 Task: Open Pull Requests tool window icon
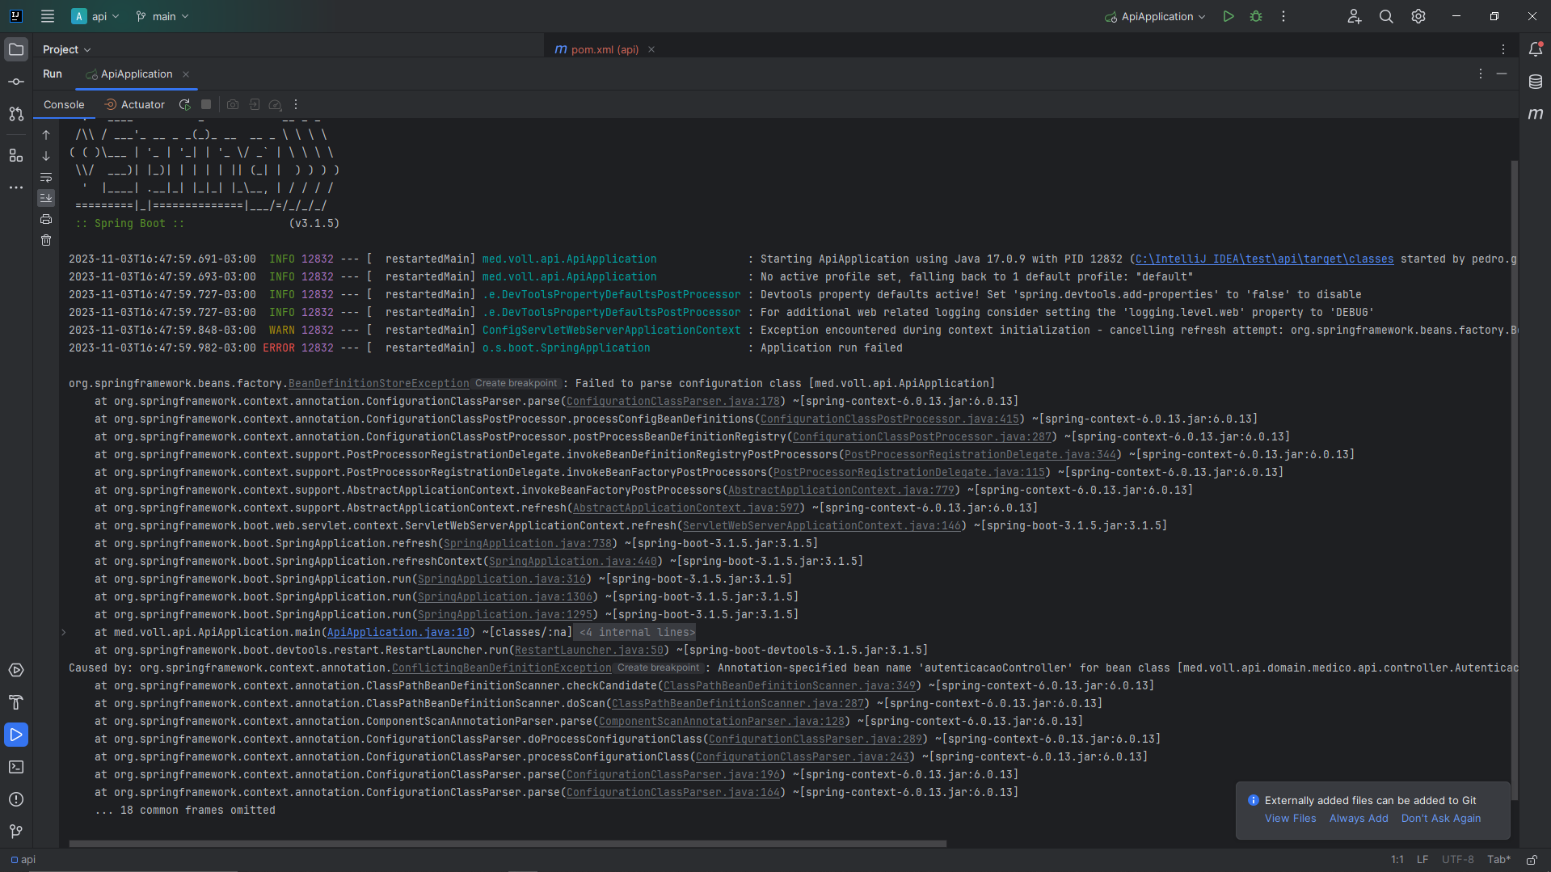[x=16, y=114]
